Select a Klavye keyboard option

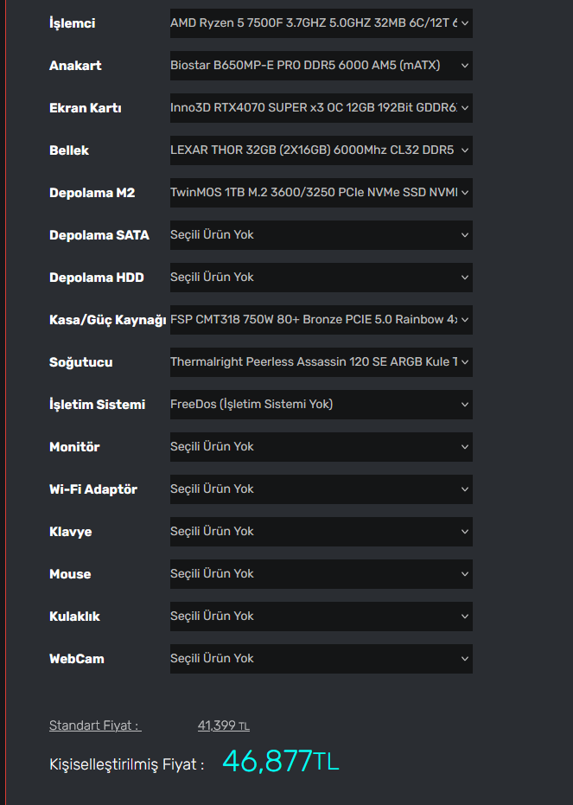click(x=321, y=532)
